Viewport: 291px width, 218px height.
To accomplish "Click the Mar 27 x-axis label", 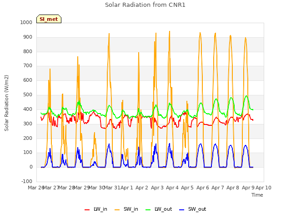I will pos(51,188).
